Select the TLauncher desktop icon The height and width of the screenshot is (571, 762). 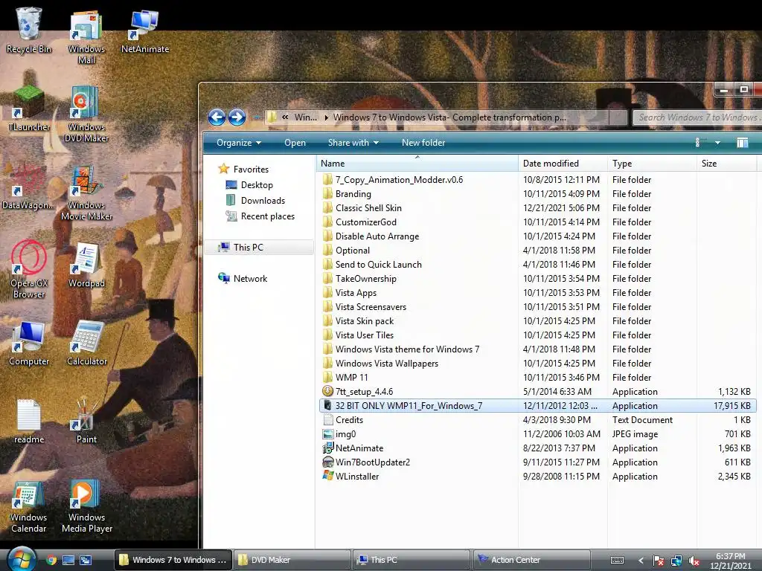[29, 109]
